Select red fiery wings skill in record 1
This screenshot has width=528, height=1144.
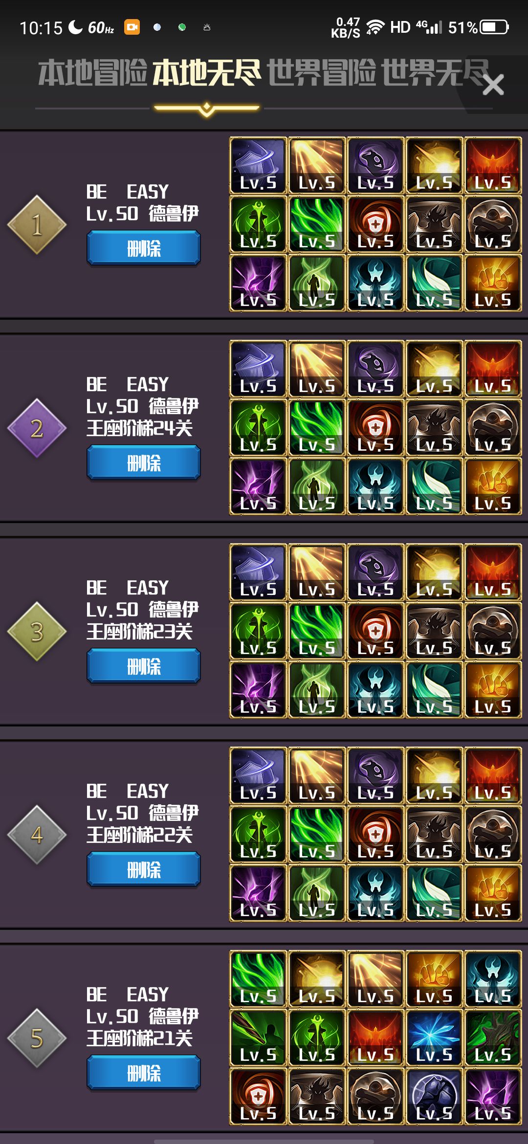click(493, 166)
